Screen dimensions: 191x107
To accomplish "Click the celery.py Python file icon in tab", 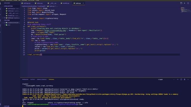I will [36, 3].
